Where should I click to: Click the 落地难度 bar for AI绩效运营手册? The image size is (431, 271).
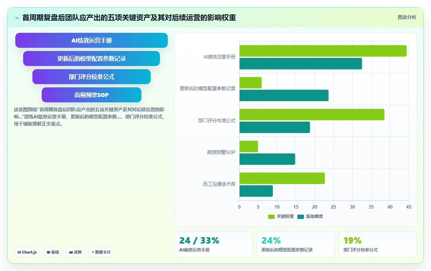click(301, 64)
